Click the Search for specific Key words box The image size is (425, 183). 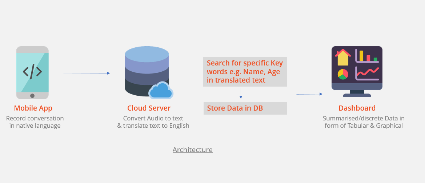point(245,72)
